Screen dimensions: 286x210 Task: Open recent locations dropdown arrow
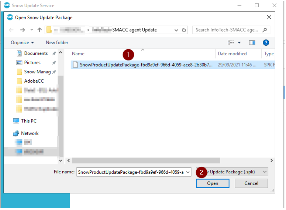(x=32, y=30)
